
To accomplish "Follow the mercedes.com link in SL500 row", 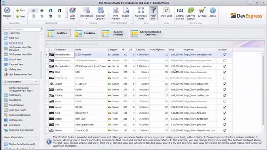I will coord(198,55).
